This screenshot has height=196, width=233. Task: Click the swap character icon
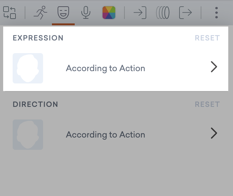[x=9, y=13]
